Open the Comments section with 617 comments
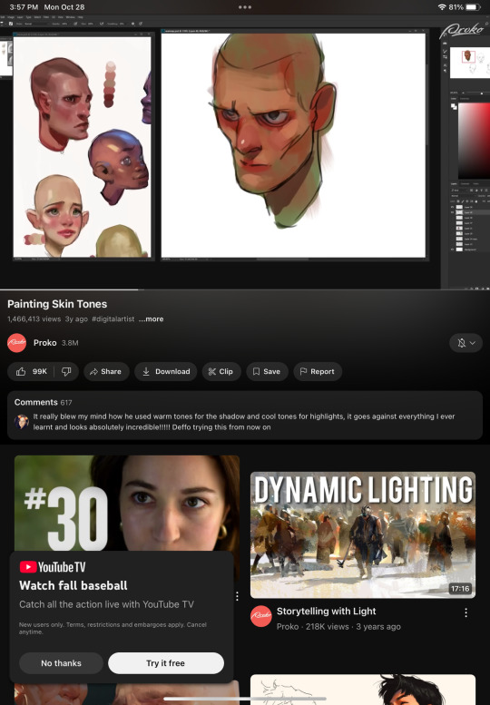 pos(245,416)
